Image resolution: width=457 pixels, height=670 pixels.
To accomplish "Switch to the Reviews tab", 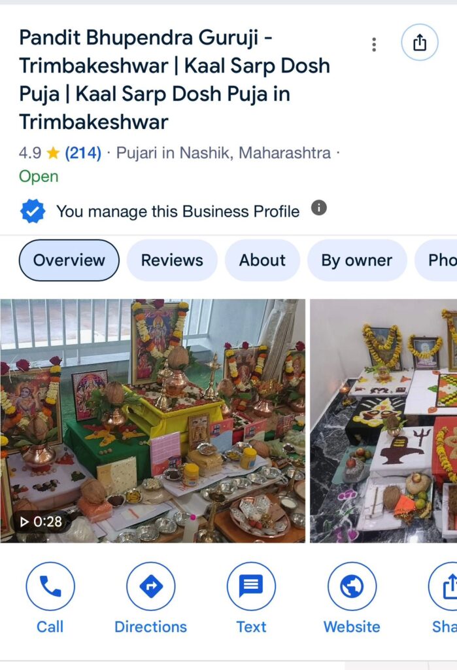I will pos(172,260).
